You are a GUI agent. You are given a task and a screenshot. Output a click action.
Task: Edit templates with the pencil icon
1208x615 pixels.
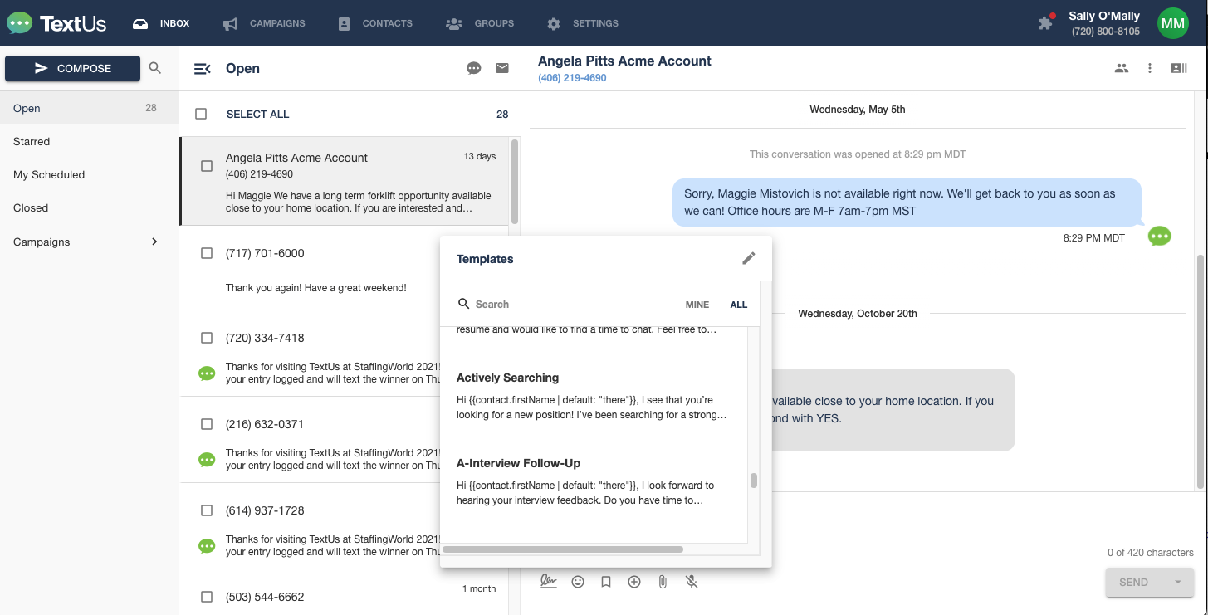tap(748, 259)
